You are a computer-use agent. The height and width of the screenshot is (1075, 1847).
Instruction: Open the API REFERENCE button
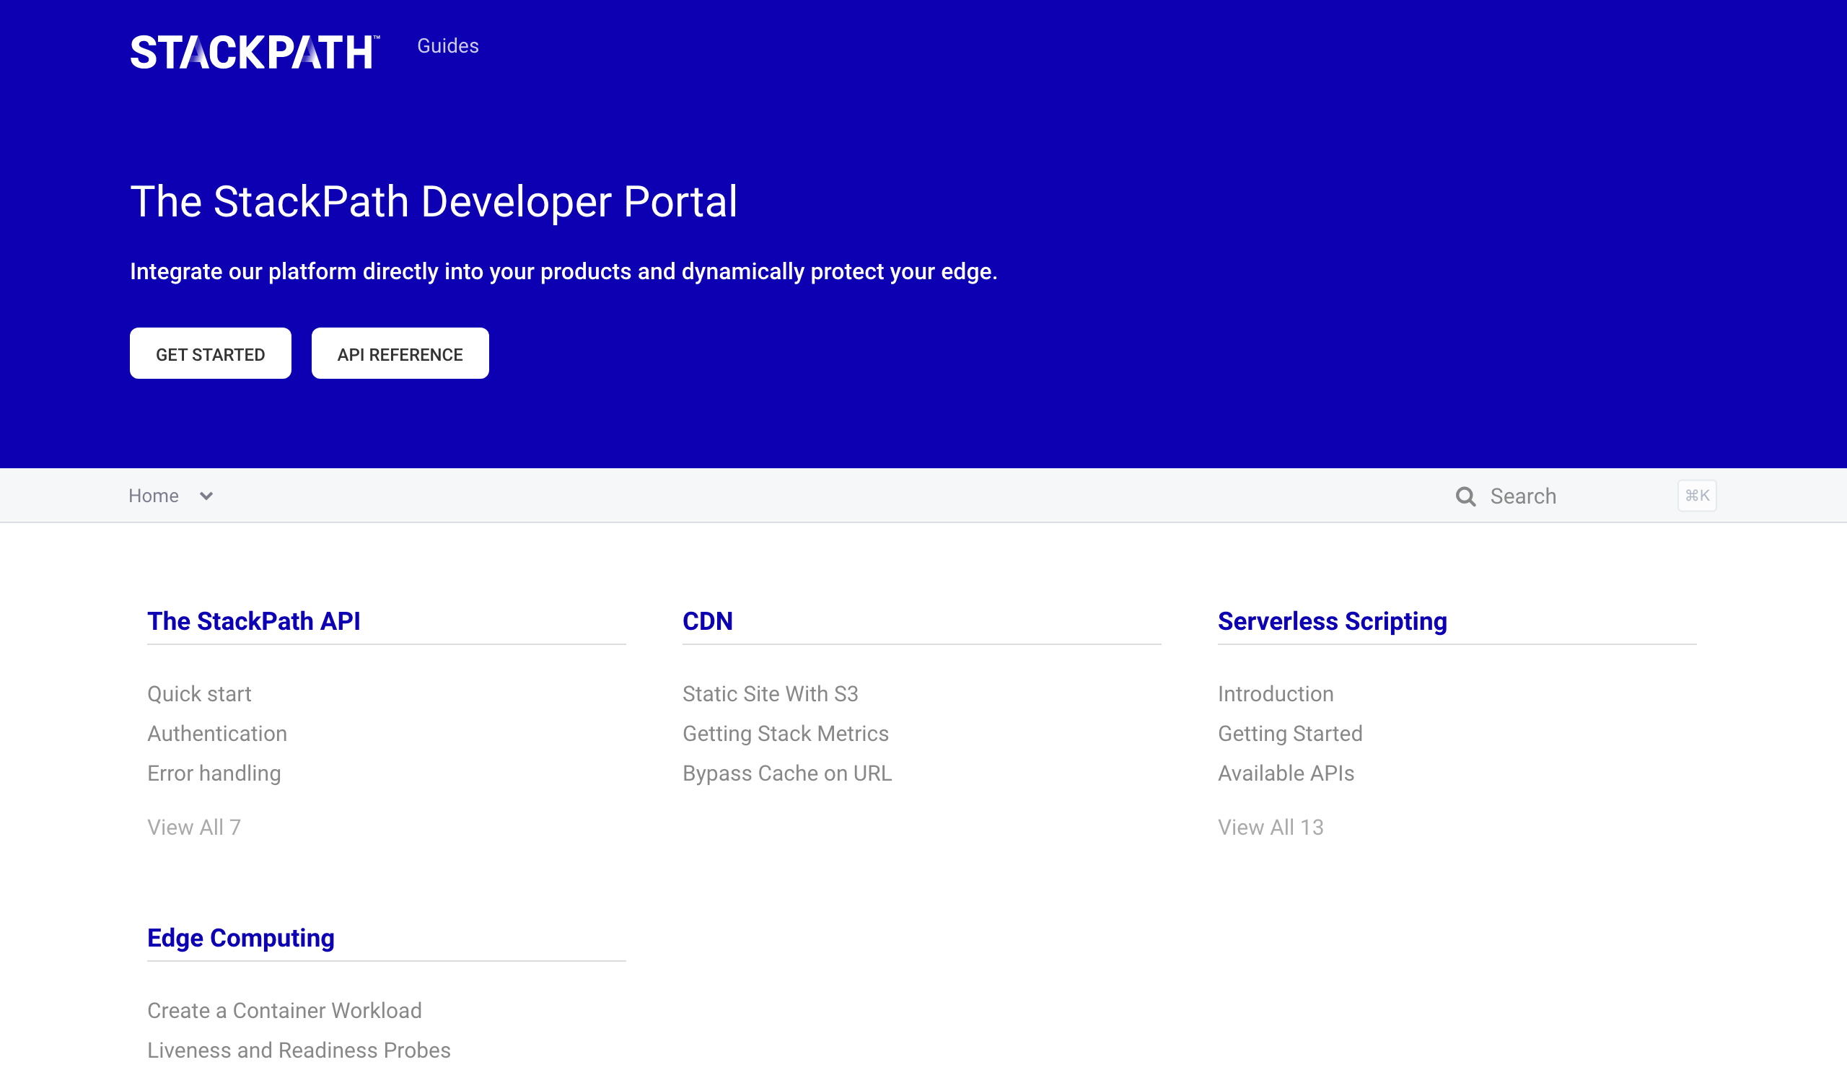pyautogui.click(x=400, y=354)
